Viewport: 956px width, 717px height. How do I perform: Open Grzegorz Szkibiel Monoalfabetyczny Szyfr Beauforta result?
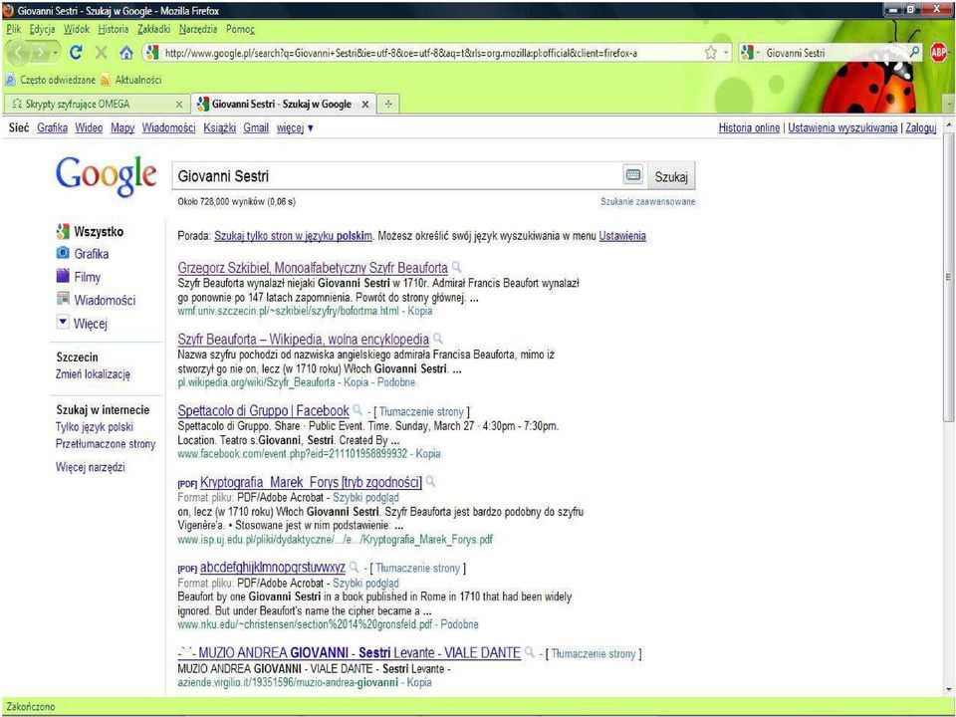[313, 268]
